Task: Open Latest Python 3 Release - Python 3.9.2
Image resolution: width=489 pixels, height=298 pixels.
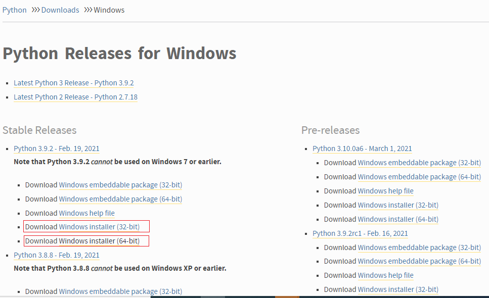Action: pos(73,82)
